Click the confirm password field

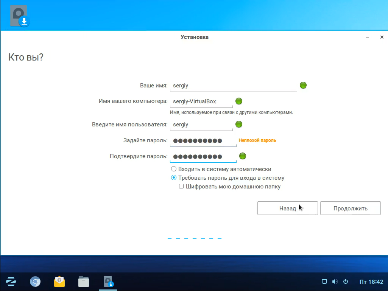point(203,157)
